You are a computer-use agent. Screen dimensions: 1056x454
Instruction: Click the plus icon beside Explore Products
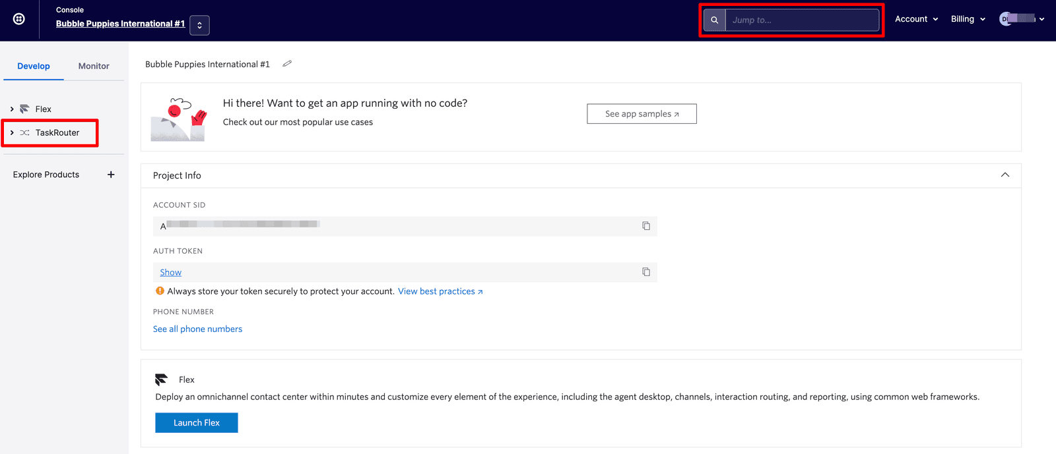(111, 175)
